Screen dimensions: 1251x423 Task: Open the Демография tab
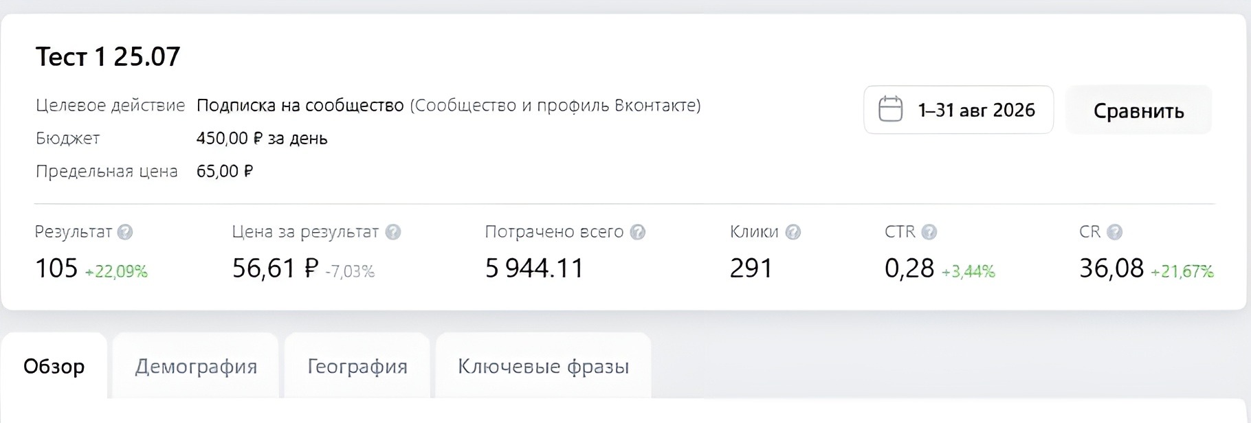coord(196,366)
